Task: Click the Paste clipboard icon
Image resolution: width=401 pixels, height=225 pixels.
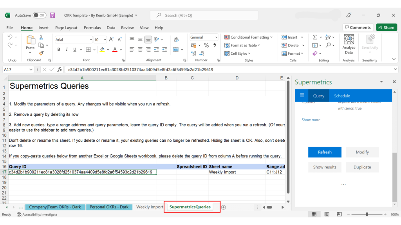Action: pyautogui.click(x=30, y=40)
